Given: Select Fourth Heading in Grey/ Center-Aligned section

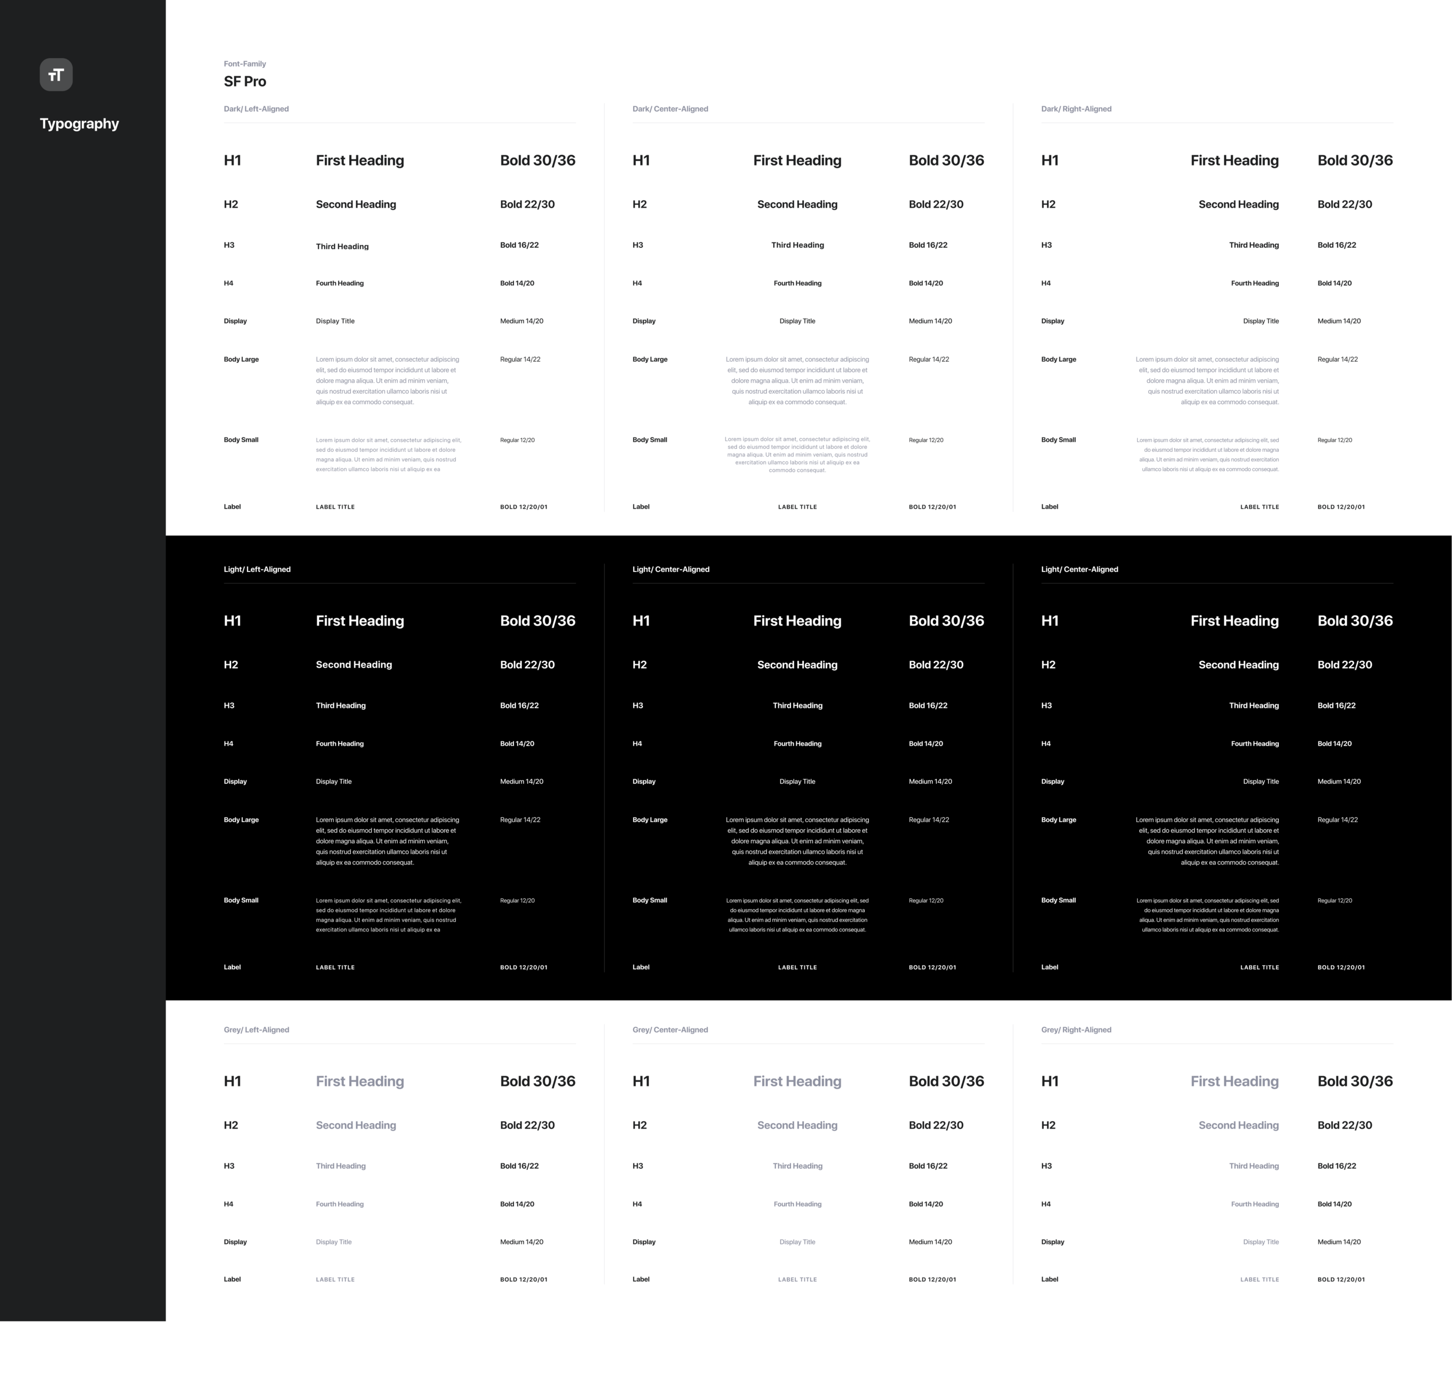Looking at the screenshot, I should coord(798,1204).
